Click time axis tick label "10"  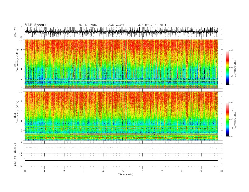pyautogui.click(x=221, y=171)
